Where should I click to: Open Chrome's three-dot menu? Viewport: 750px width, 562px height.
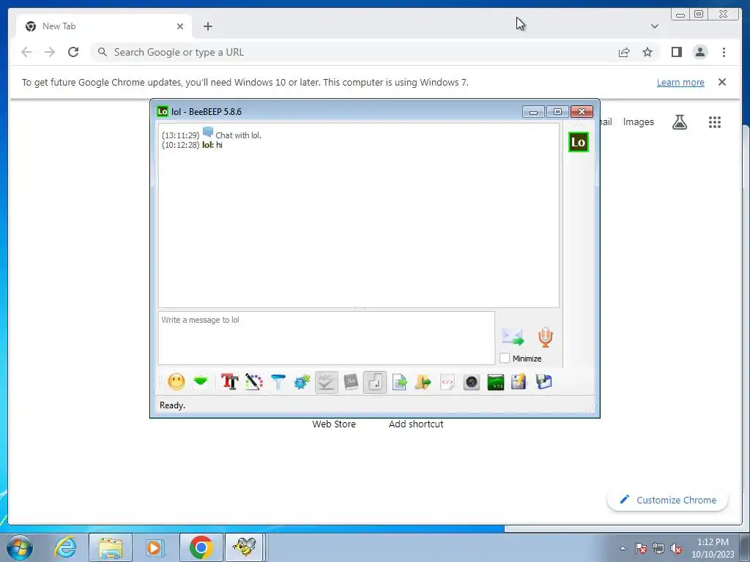pos(724,52)
